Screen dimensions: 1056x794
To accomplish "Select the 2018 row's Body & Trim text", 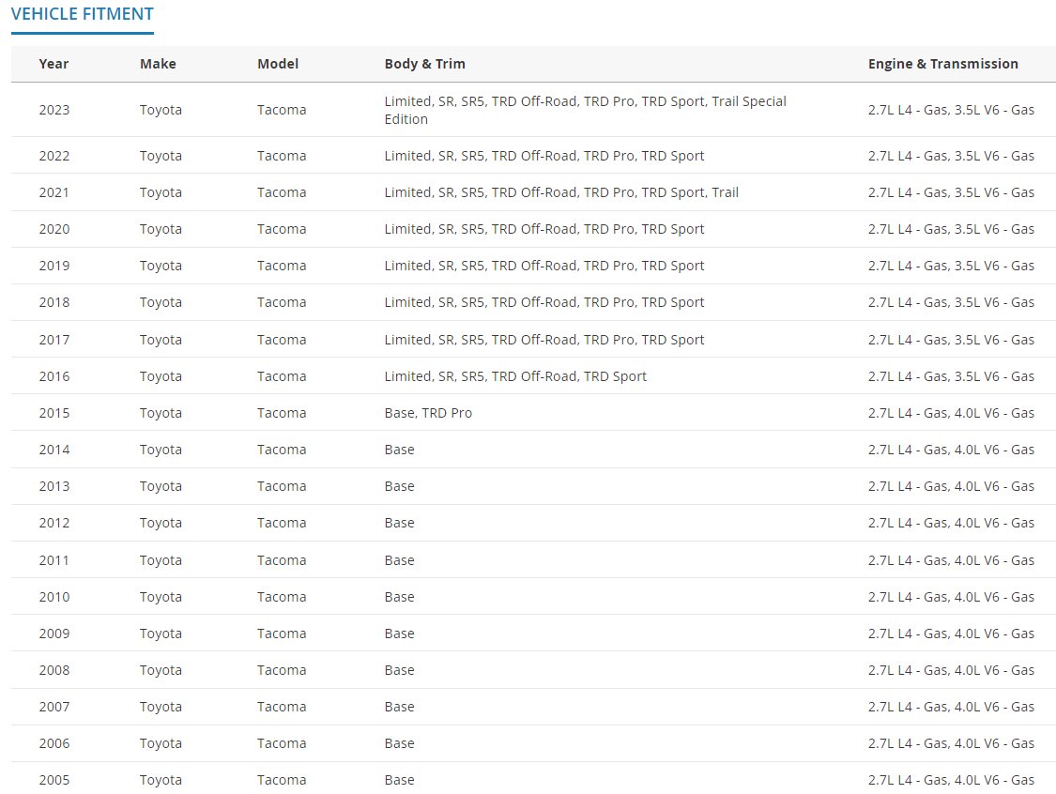I will (x=544, y=302).
